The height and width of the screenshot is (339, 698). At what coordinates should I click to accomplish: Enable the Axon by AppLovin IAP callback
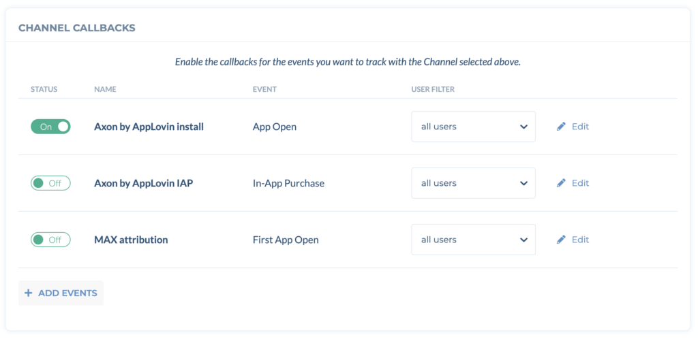click(50, 183)
